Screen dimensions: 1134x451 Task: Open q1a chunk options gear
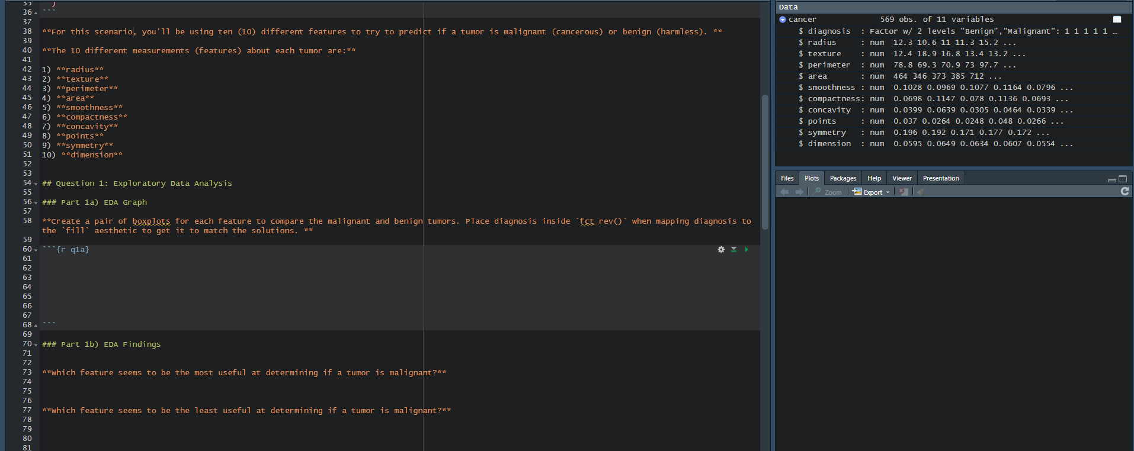tap(721, 250)
